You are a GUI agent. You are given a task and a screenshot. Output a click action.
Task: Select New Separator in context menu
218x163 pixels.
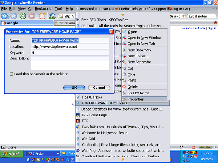tap(145, 62)
